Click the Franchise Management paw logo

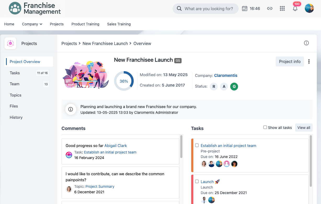tap(15, 8)
